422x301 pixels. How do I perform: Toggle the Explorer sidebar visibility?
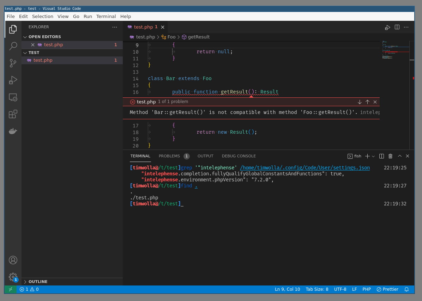[13, 29]
